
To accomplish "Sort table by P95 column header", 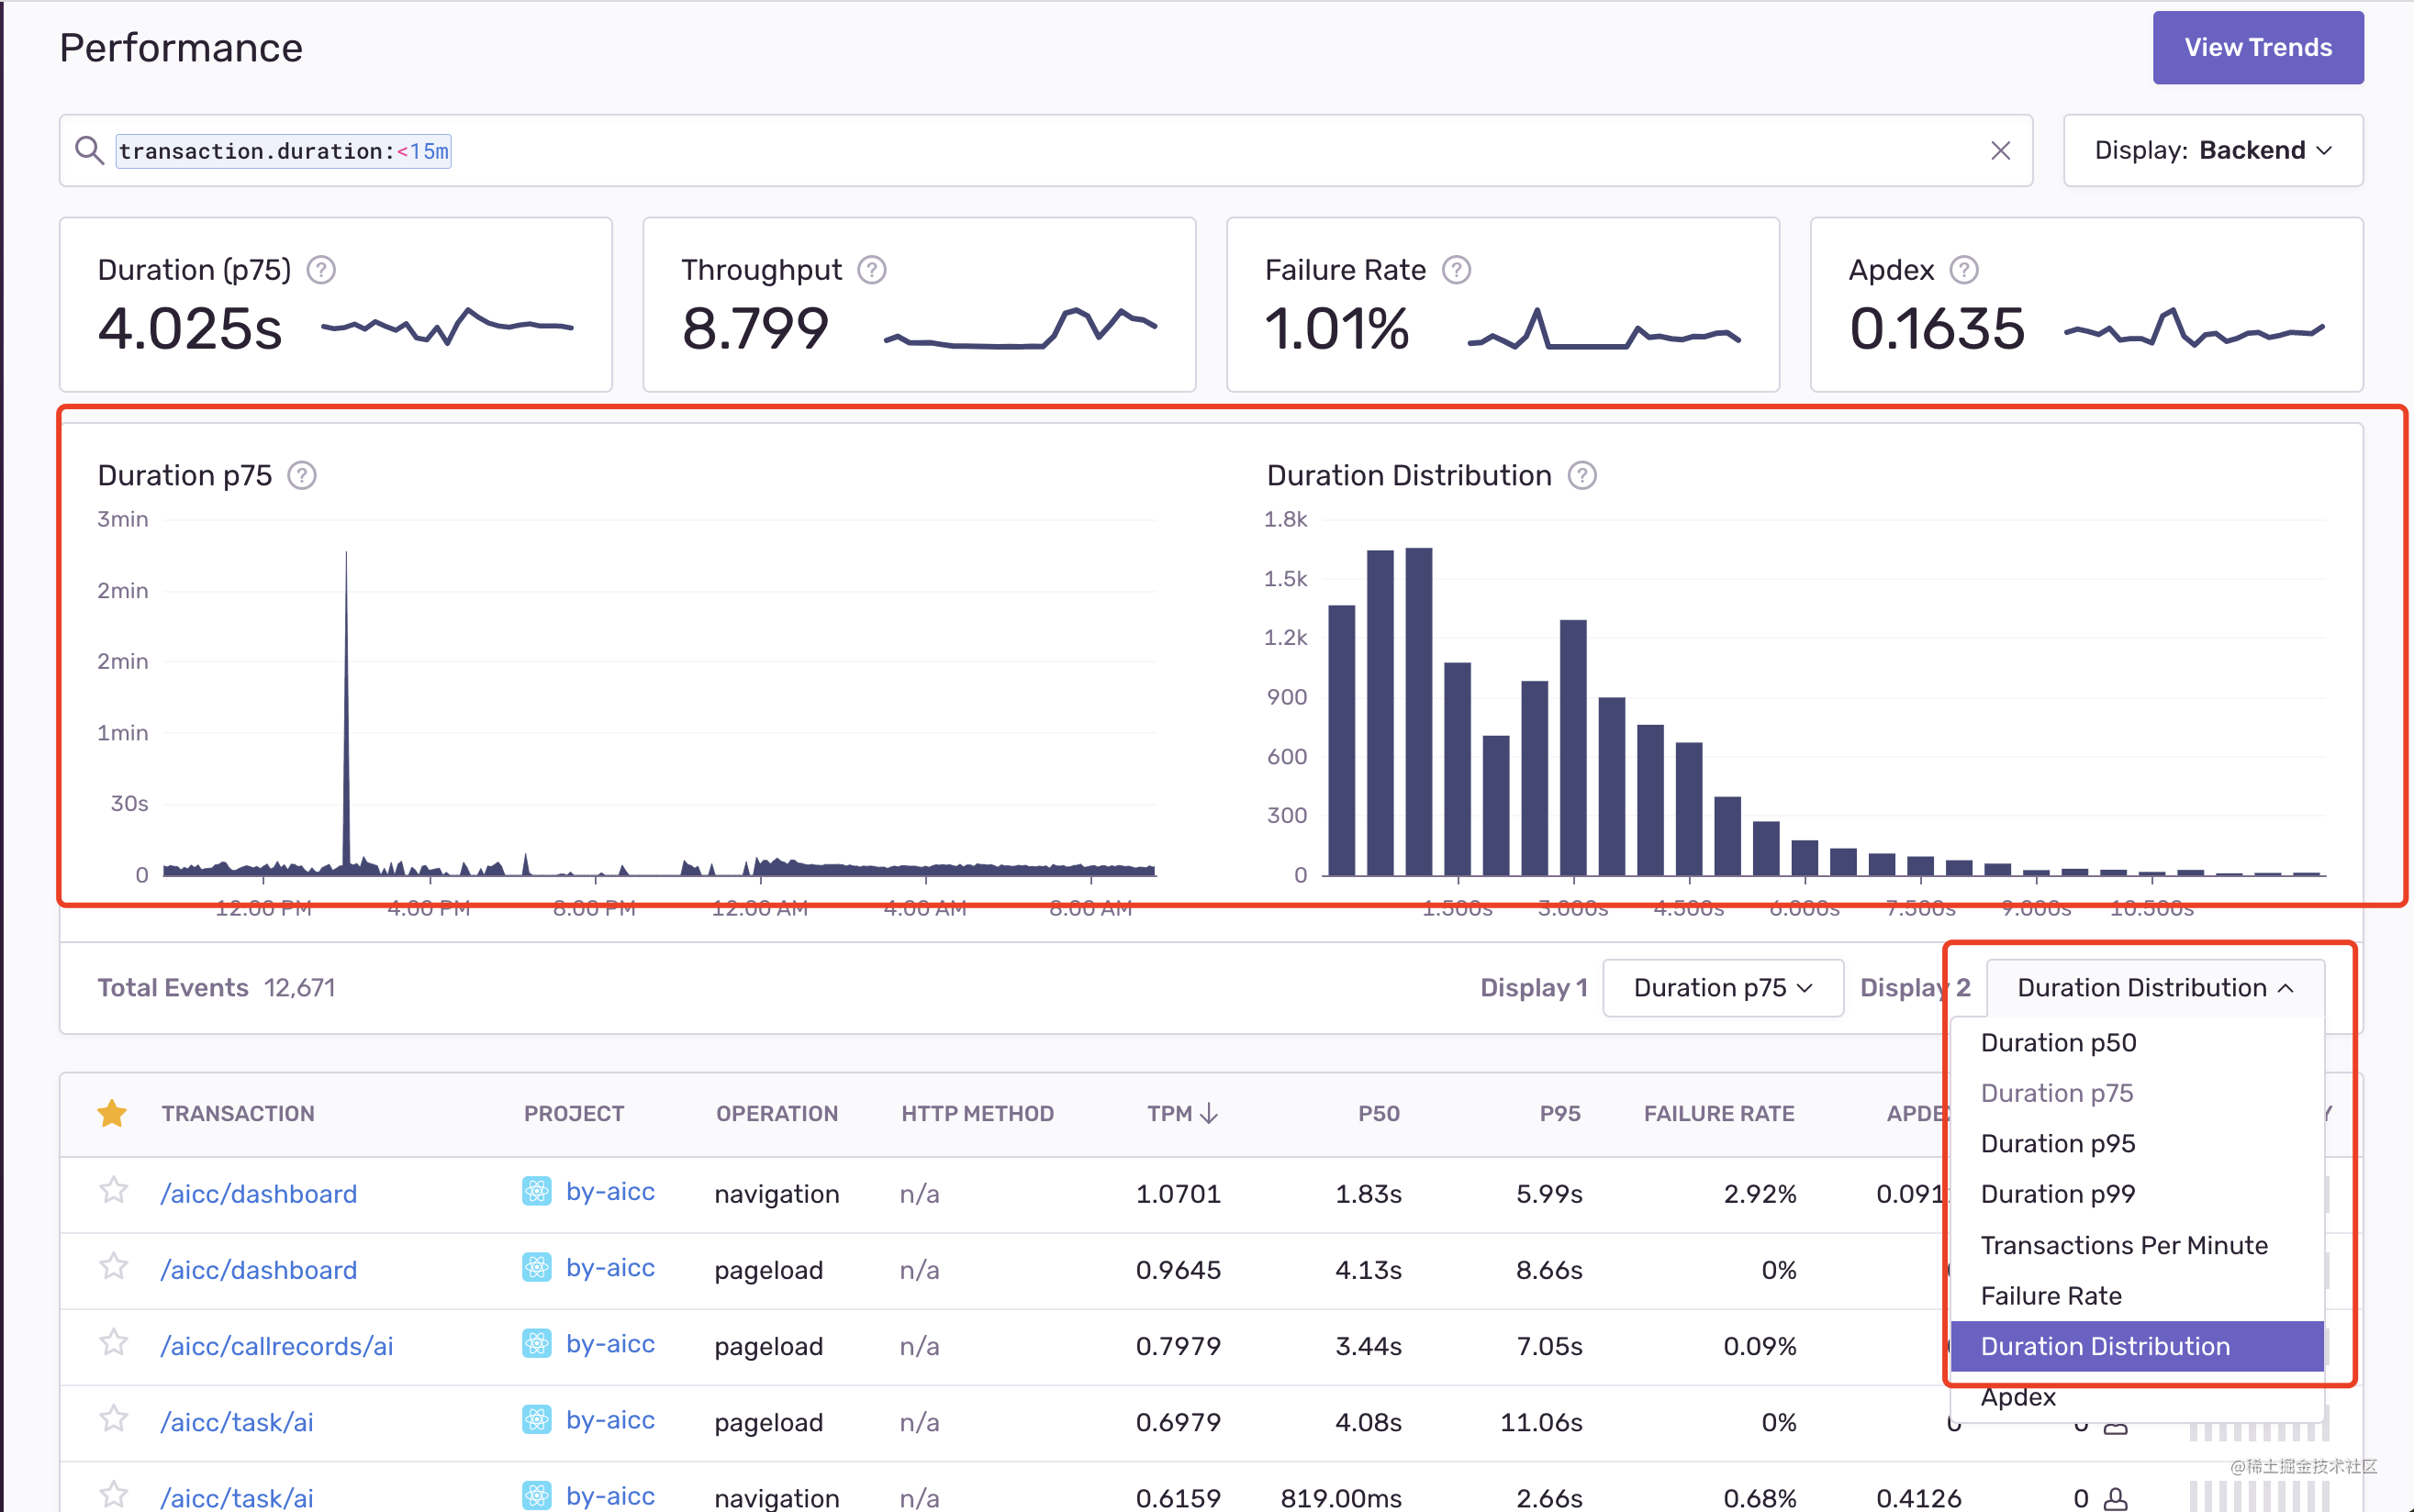I will (1559, 1114).
